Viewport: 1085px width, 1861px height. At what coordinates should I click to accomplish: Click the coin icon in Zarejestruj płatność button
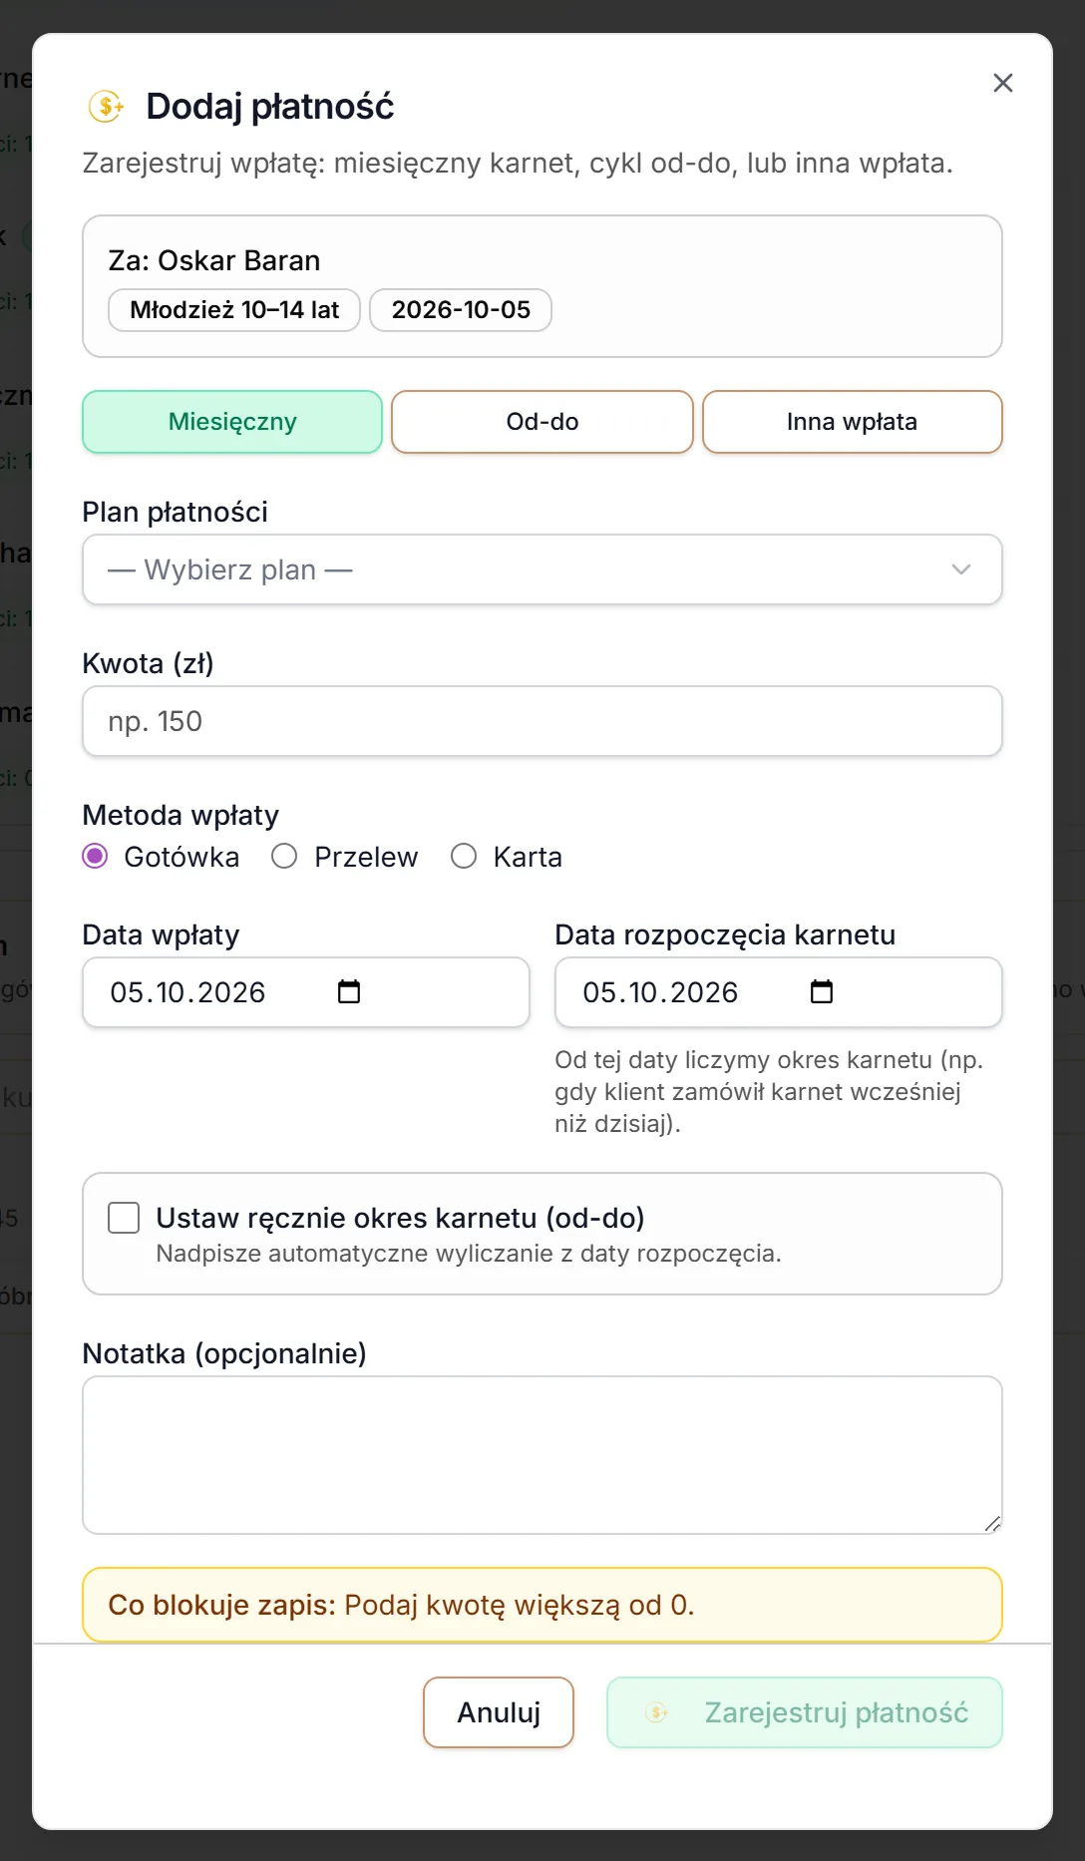click(x=656, y=1712)
